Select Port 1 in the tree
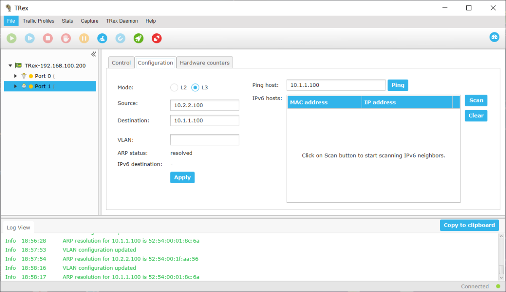This screenshot has height=292, width=506. click(x=50, y=86)
